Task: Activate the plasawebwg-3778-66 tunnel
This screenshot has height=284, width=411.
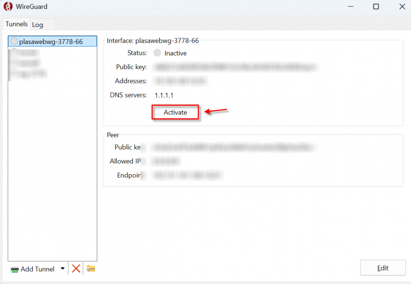Action: pyautogui.click(x=175, y=112)
